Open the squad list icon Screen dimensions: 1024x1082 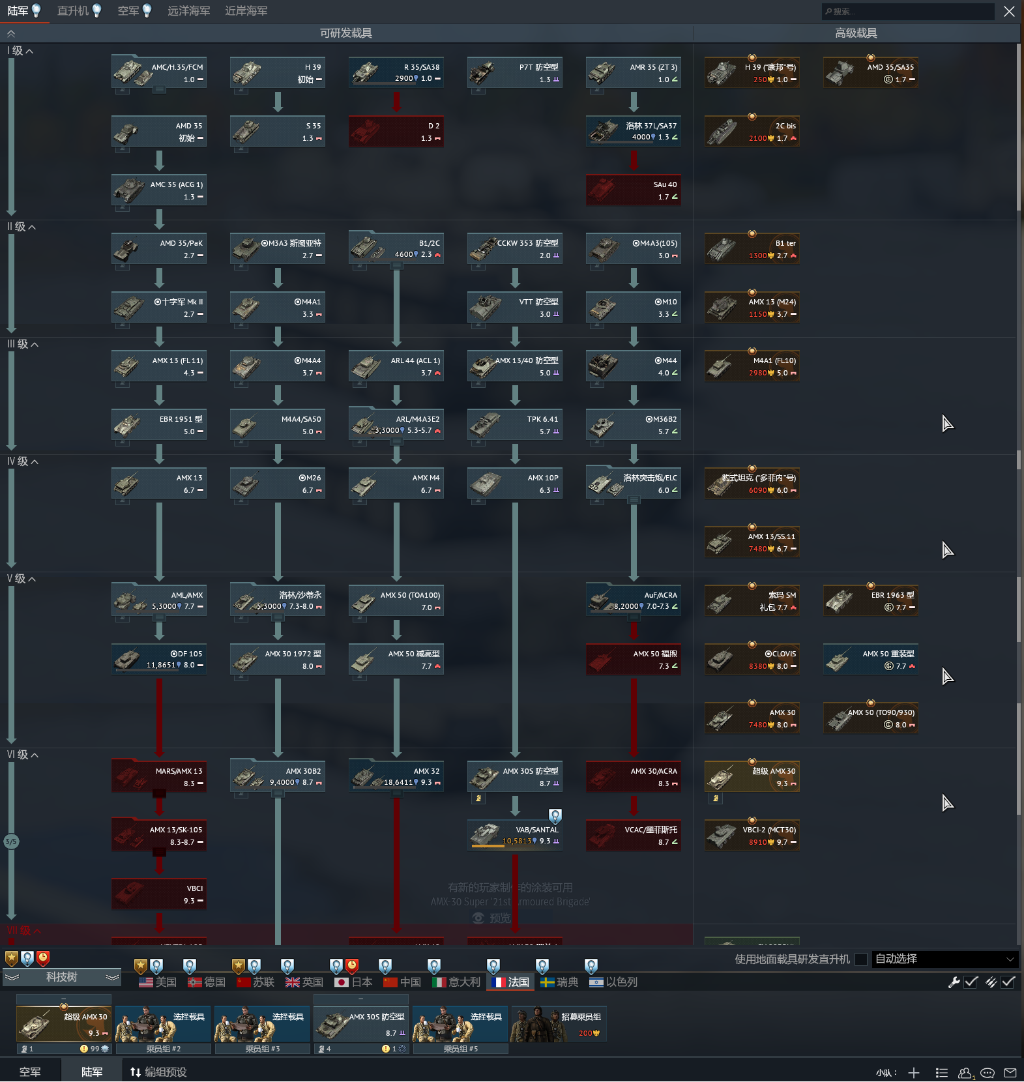941,1073
